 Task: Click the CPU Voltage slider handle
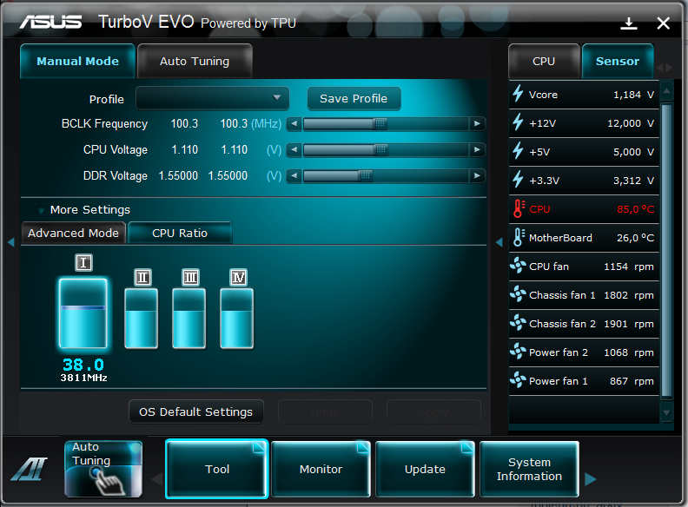pyautogui.click(x=380, y=150)
